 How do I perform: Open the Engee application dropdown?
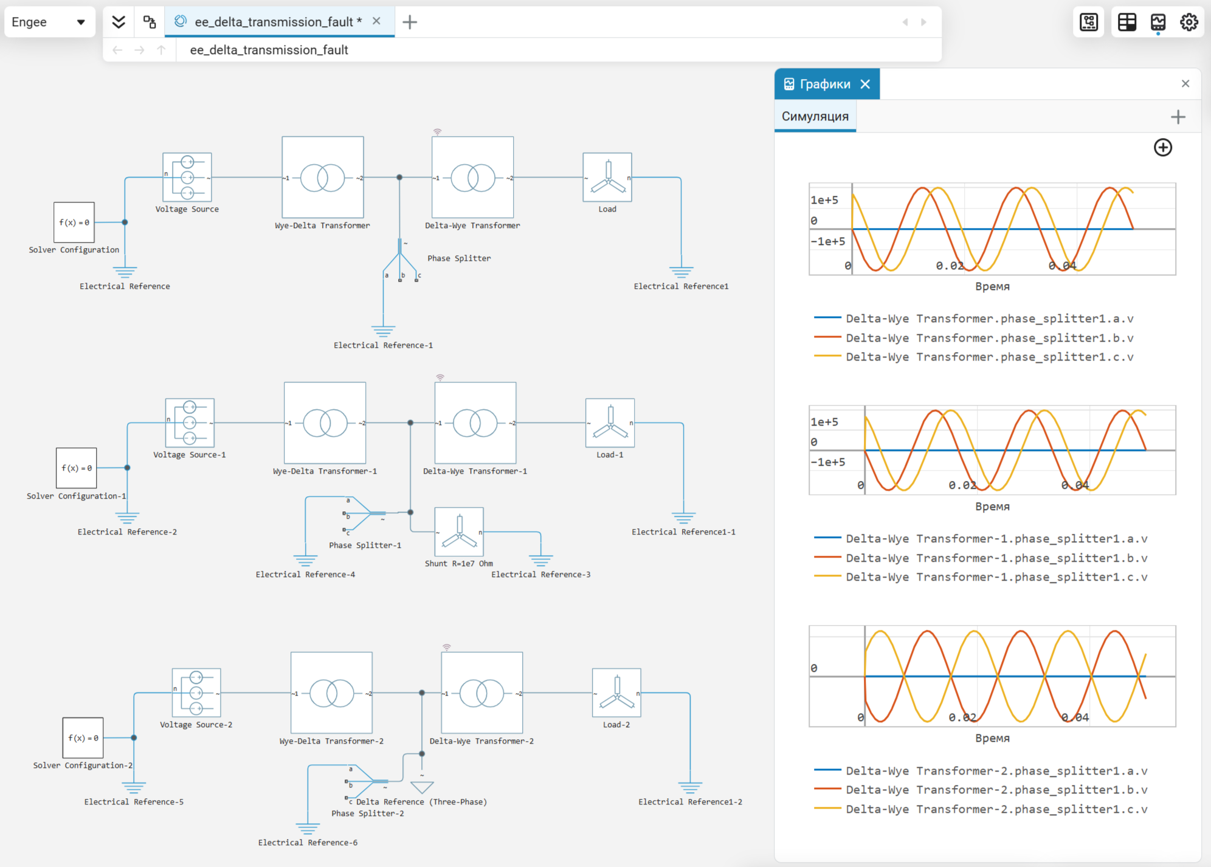point(50,22)
